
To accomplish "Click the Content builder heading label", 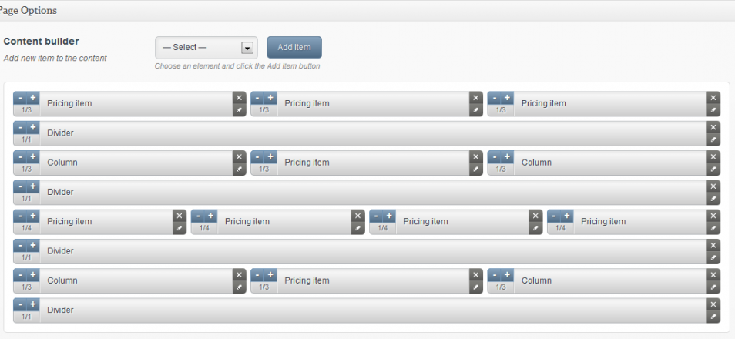I will coord(42,42).
